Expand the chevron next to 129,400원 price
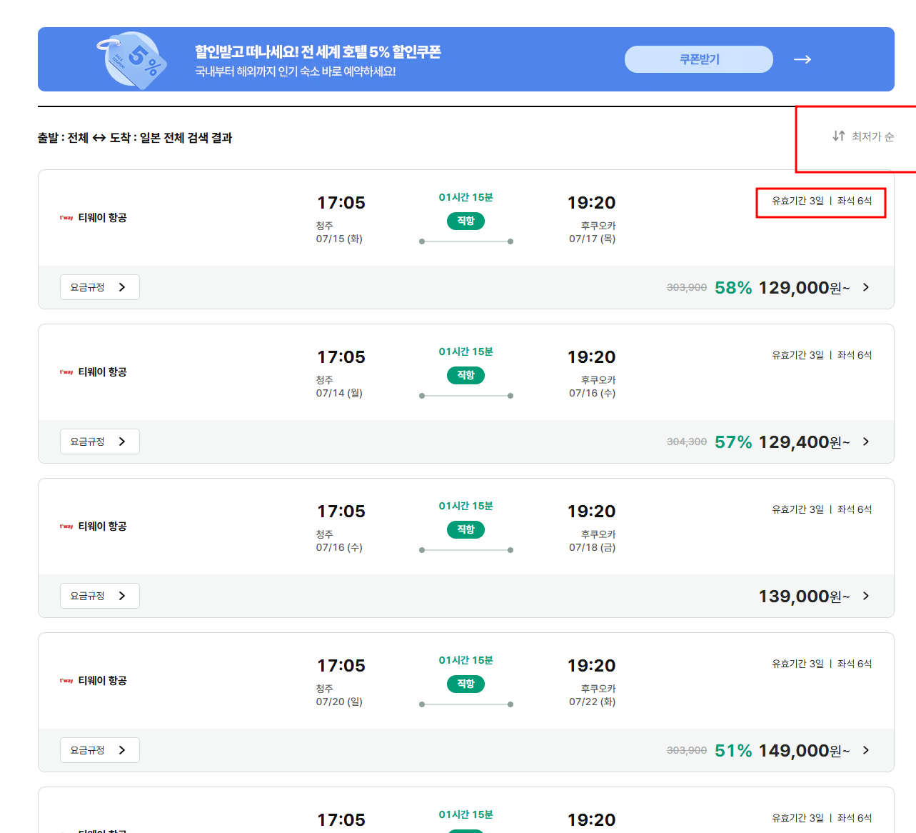The image size is (916, 833). point(866,442)
